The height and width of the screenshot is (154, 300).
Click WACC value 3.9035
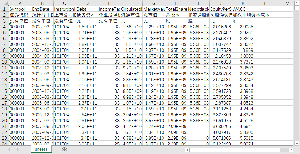click(x=243, y=27)
